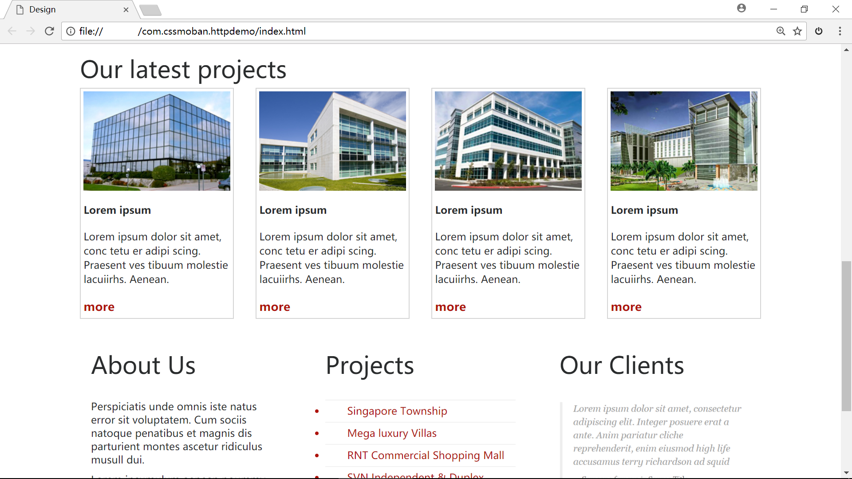Click 'more' link on first project card
Screen dimensions: 852x479
tap(99, 306)
